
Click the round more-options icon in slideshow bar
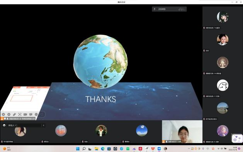36,114
